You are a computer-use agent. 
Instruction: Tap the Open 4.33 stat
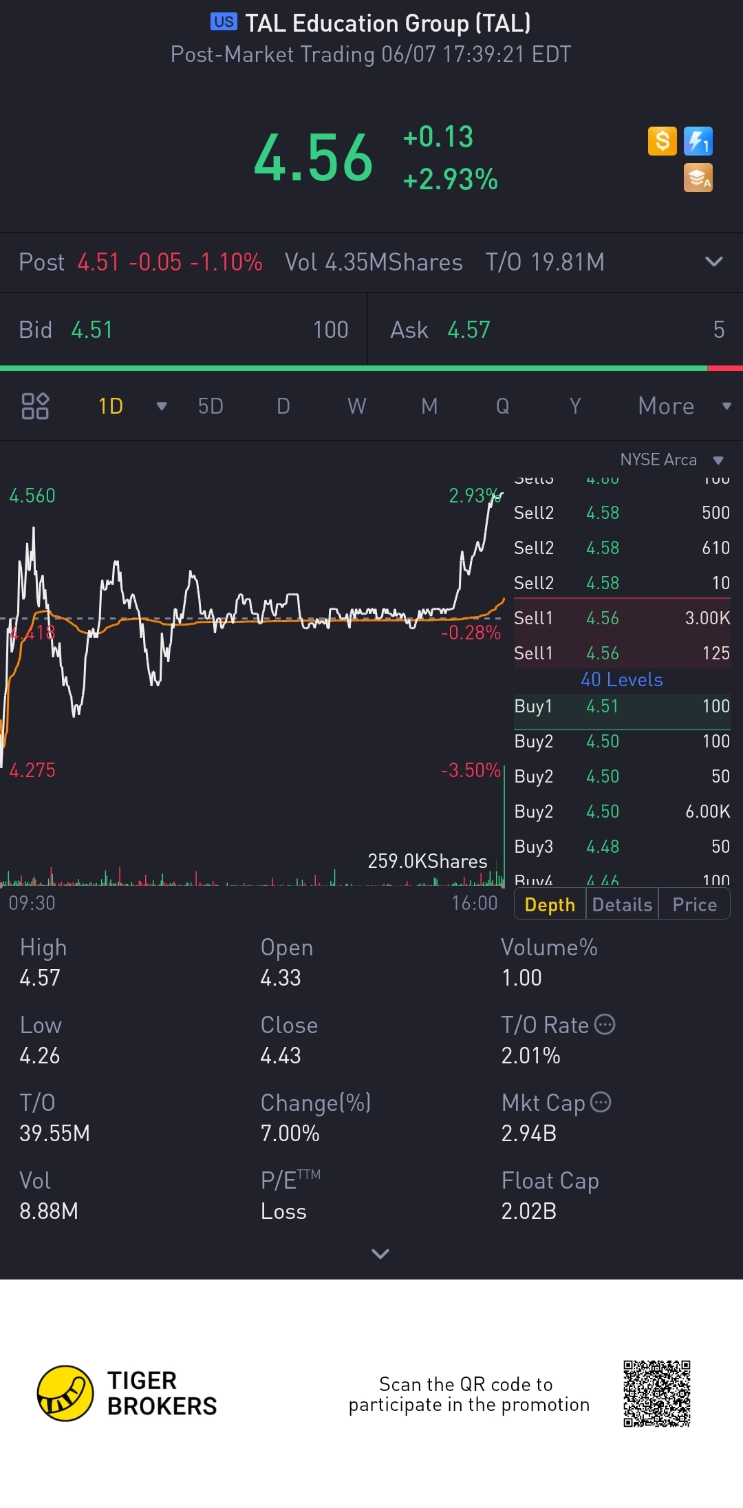click(x=287, y=962)
